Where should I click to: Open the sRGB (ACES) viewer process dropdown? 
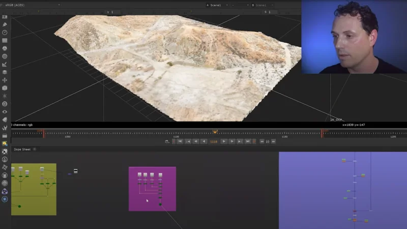click(x=33, y=5)
